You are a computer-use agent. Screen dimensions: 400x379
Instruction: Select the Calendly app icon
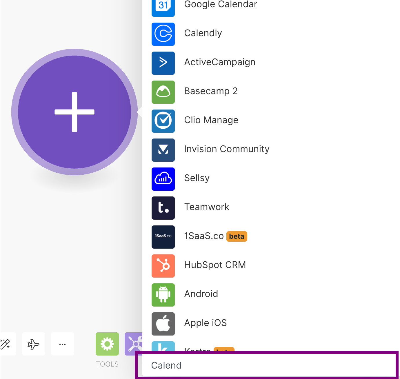pos(163,34)
